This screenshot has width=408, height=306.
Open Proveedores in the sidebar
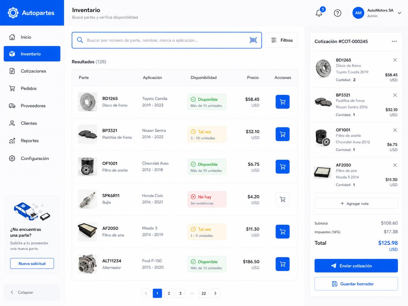pyautogui.click(x=32, y=106)
